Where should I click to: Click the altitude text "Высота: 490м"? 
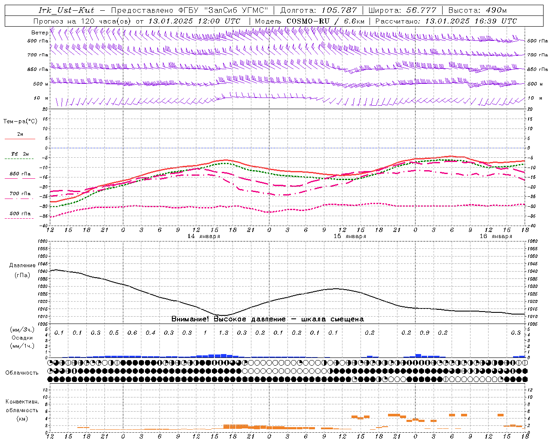[x=477, y=10]
